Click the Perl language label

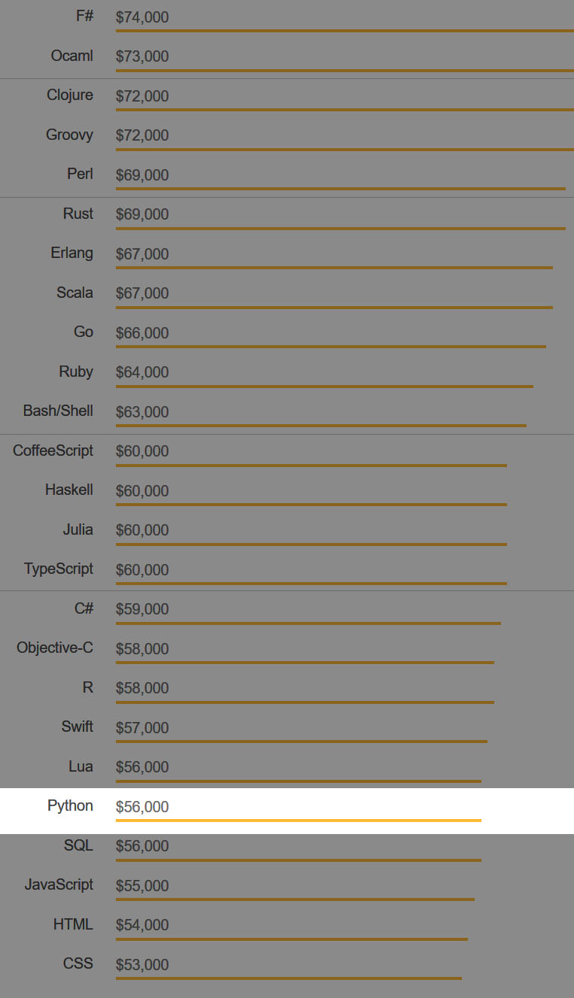(x=80, y=174)
